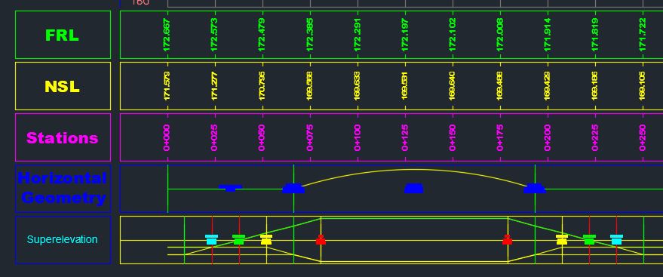Select NSL value 169.429
This screenshot has height=277, width=663.
547,86
